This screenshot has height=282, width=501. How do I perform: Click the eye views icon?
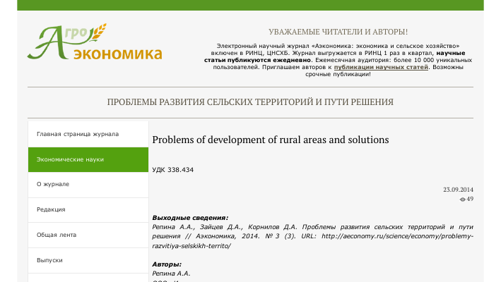click(462, 200)
